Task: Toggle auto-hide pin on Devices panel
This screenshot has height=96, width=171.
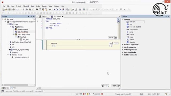Action: 31,16
